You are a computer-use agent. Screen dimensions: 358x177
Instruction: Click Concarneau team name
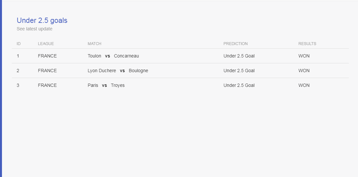point(126,56)
